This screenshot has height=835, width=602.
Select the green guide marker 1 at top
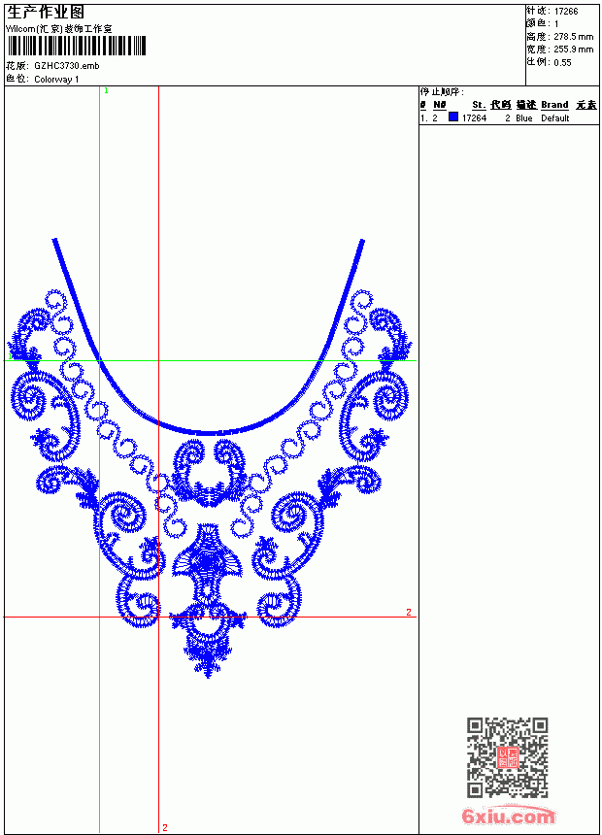pyautogui.click(x=106, y=90)
